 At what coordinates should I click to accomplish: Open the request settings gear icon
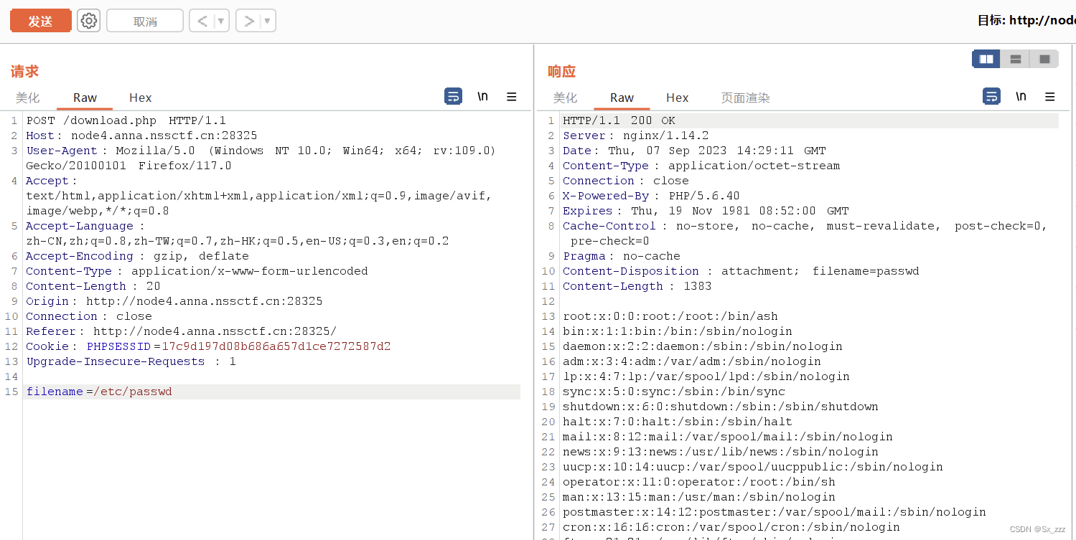[89, 21]
